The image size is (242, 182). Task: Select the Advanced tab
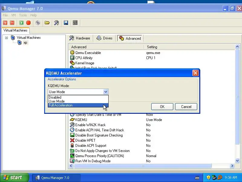click(x=130, y=39)
